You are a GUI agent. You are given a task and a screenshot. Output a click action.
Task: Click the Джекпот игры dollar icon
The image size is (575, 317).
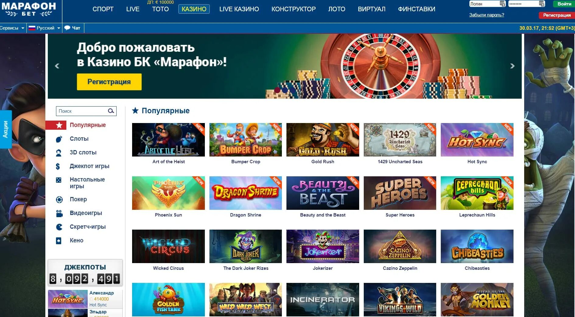click(x=58, y=166)
